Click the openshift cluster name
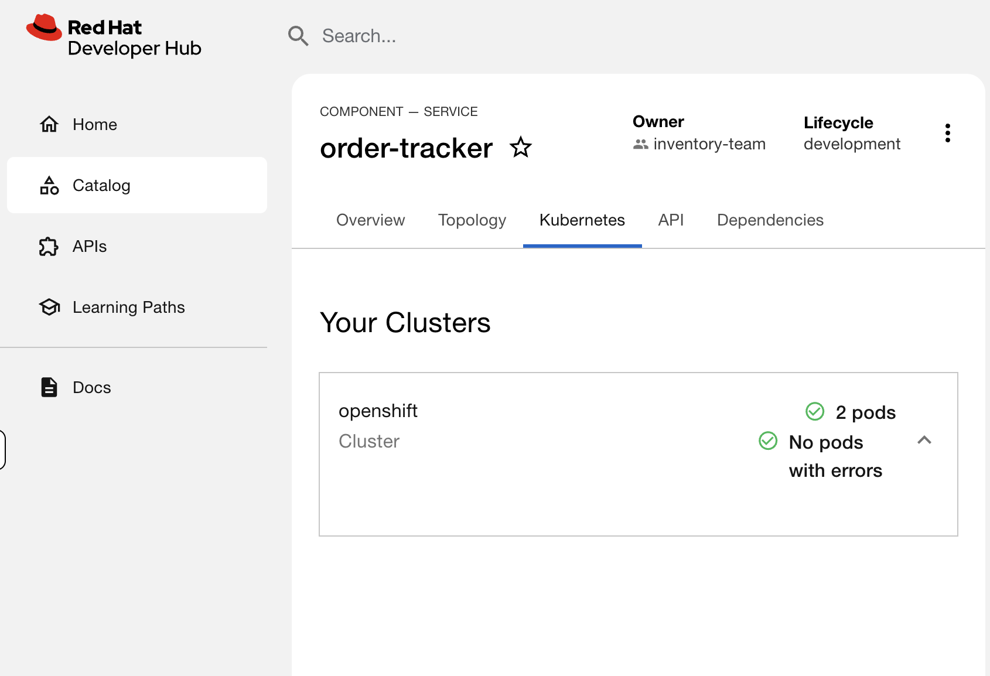The image size is (990, 676). [378, 411]
